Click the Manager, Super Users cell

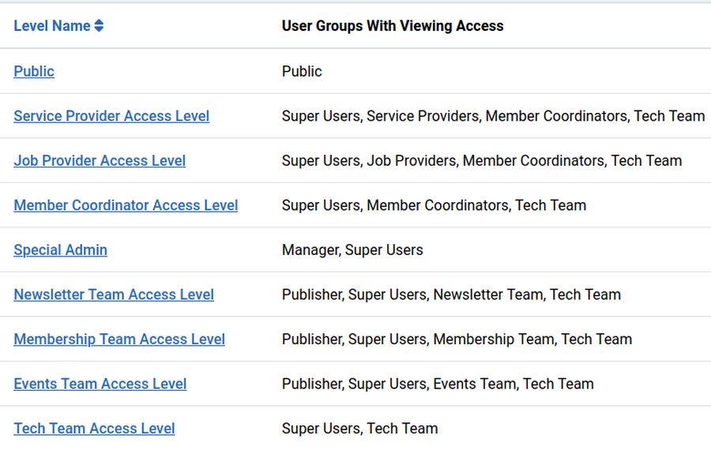[352, 250]
